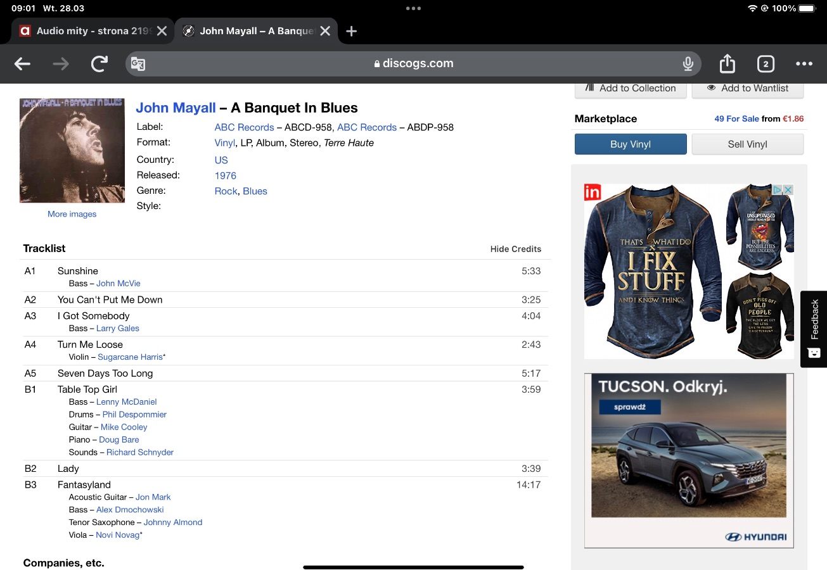Open Alex Dmochowski bass credit
Screen dimensions: 827x570
pos(130,510)
